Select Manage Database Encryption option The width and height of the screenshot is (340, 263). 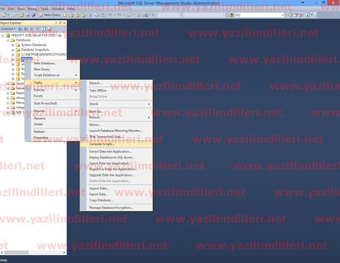click(x=116, y=208)
